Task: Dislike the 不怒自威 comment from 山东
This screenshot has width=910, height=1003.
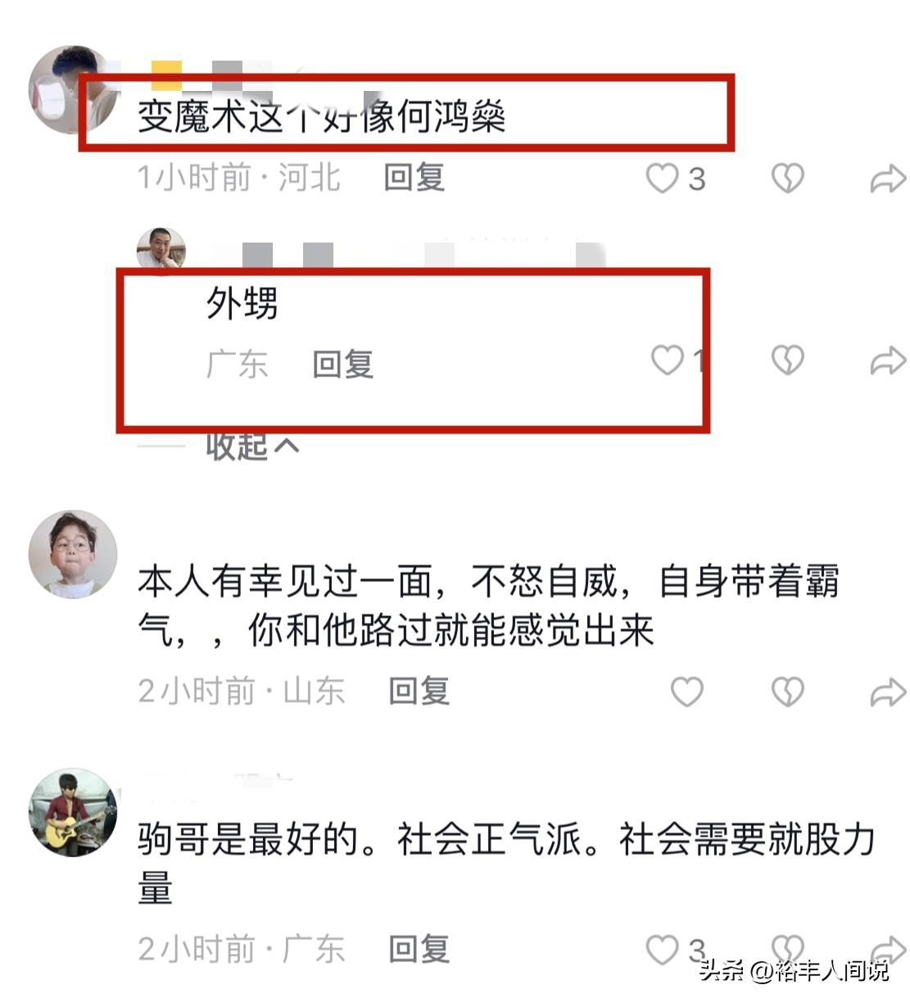Action: [788, 692]
